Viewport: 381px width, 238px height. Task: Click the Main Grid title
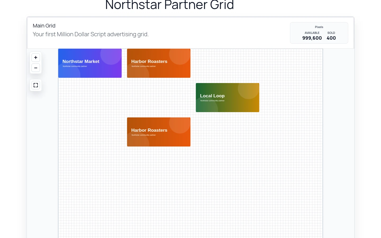44,26
